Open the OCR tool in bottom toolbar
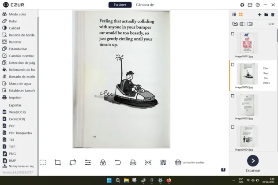 [x=148, y=163]
